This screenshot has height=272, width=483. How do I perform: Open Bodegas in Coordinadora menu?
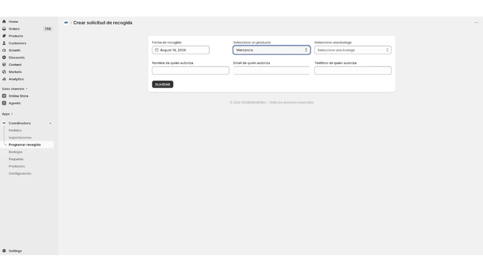pyautogui.click(x=16, y=152)
